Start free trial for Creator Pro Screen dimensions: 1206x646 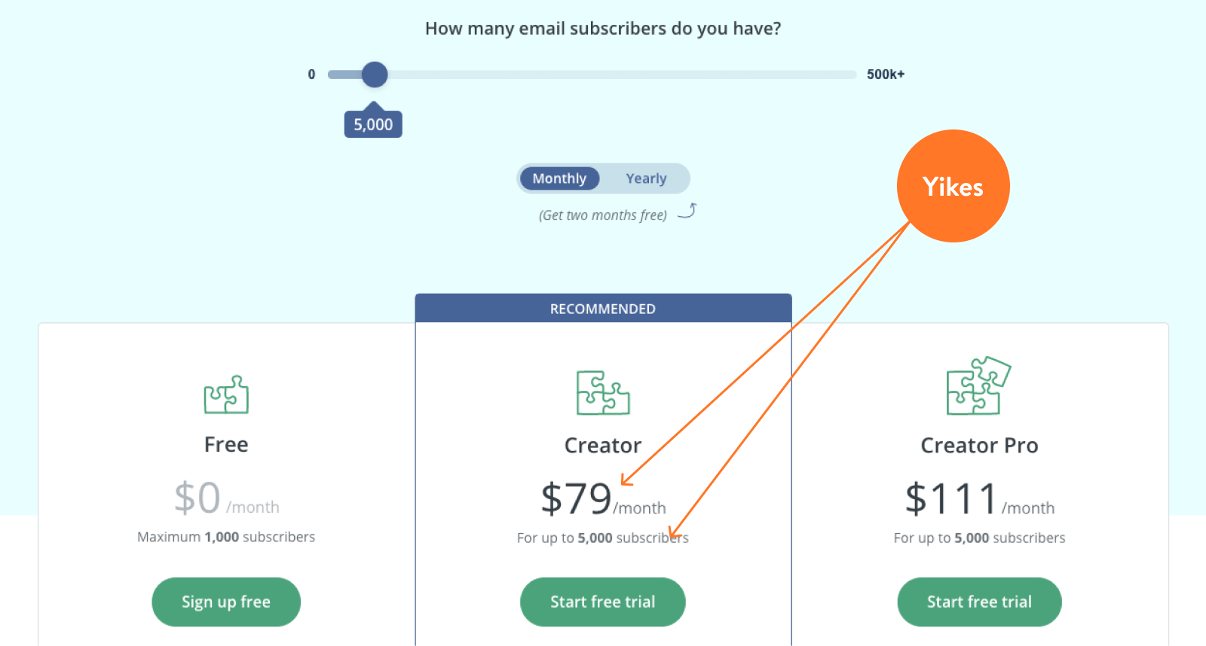[979, 602]
